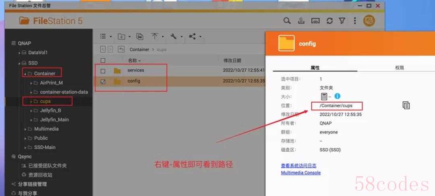Image resolution: width=435 pixels, height=196 pixels.
Task: Click the remote mount icon in header
Action: [315, 21]
